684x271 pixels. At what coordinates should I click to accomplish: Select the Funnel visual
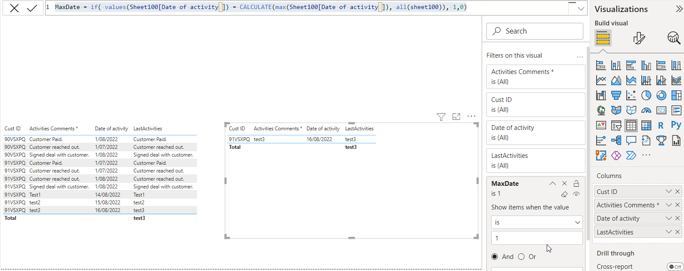click(616, 95)
